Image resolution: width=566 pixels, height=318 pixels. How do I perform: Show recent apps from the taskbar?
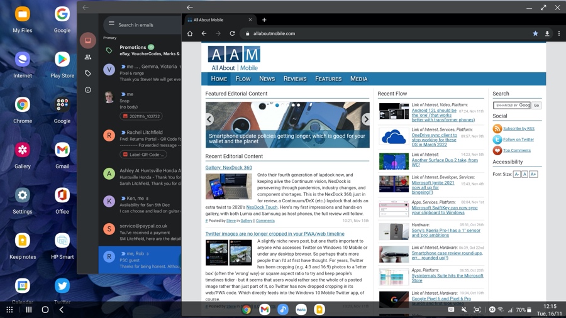pos(29,310)
